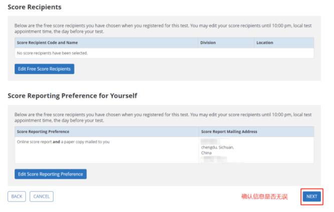This screenshot has width=334, height=212.
Task: Click the Score Reporting Preference for Yourself heading
Action: click(x=72, y=95)
